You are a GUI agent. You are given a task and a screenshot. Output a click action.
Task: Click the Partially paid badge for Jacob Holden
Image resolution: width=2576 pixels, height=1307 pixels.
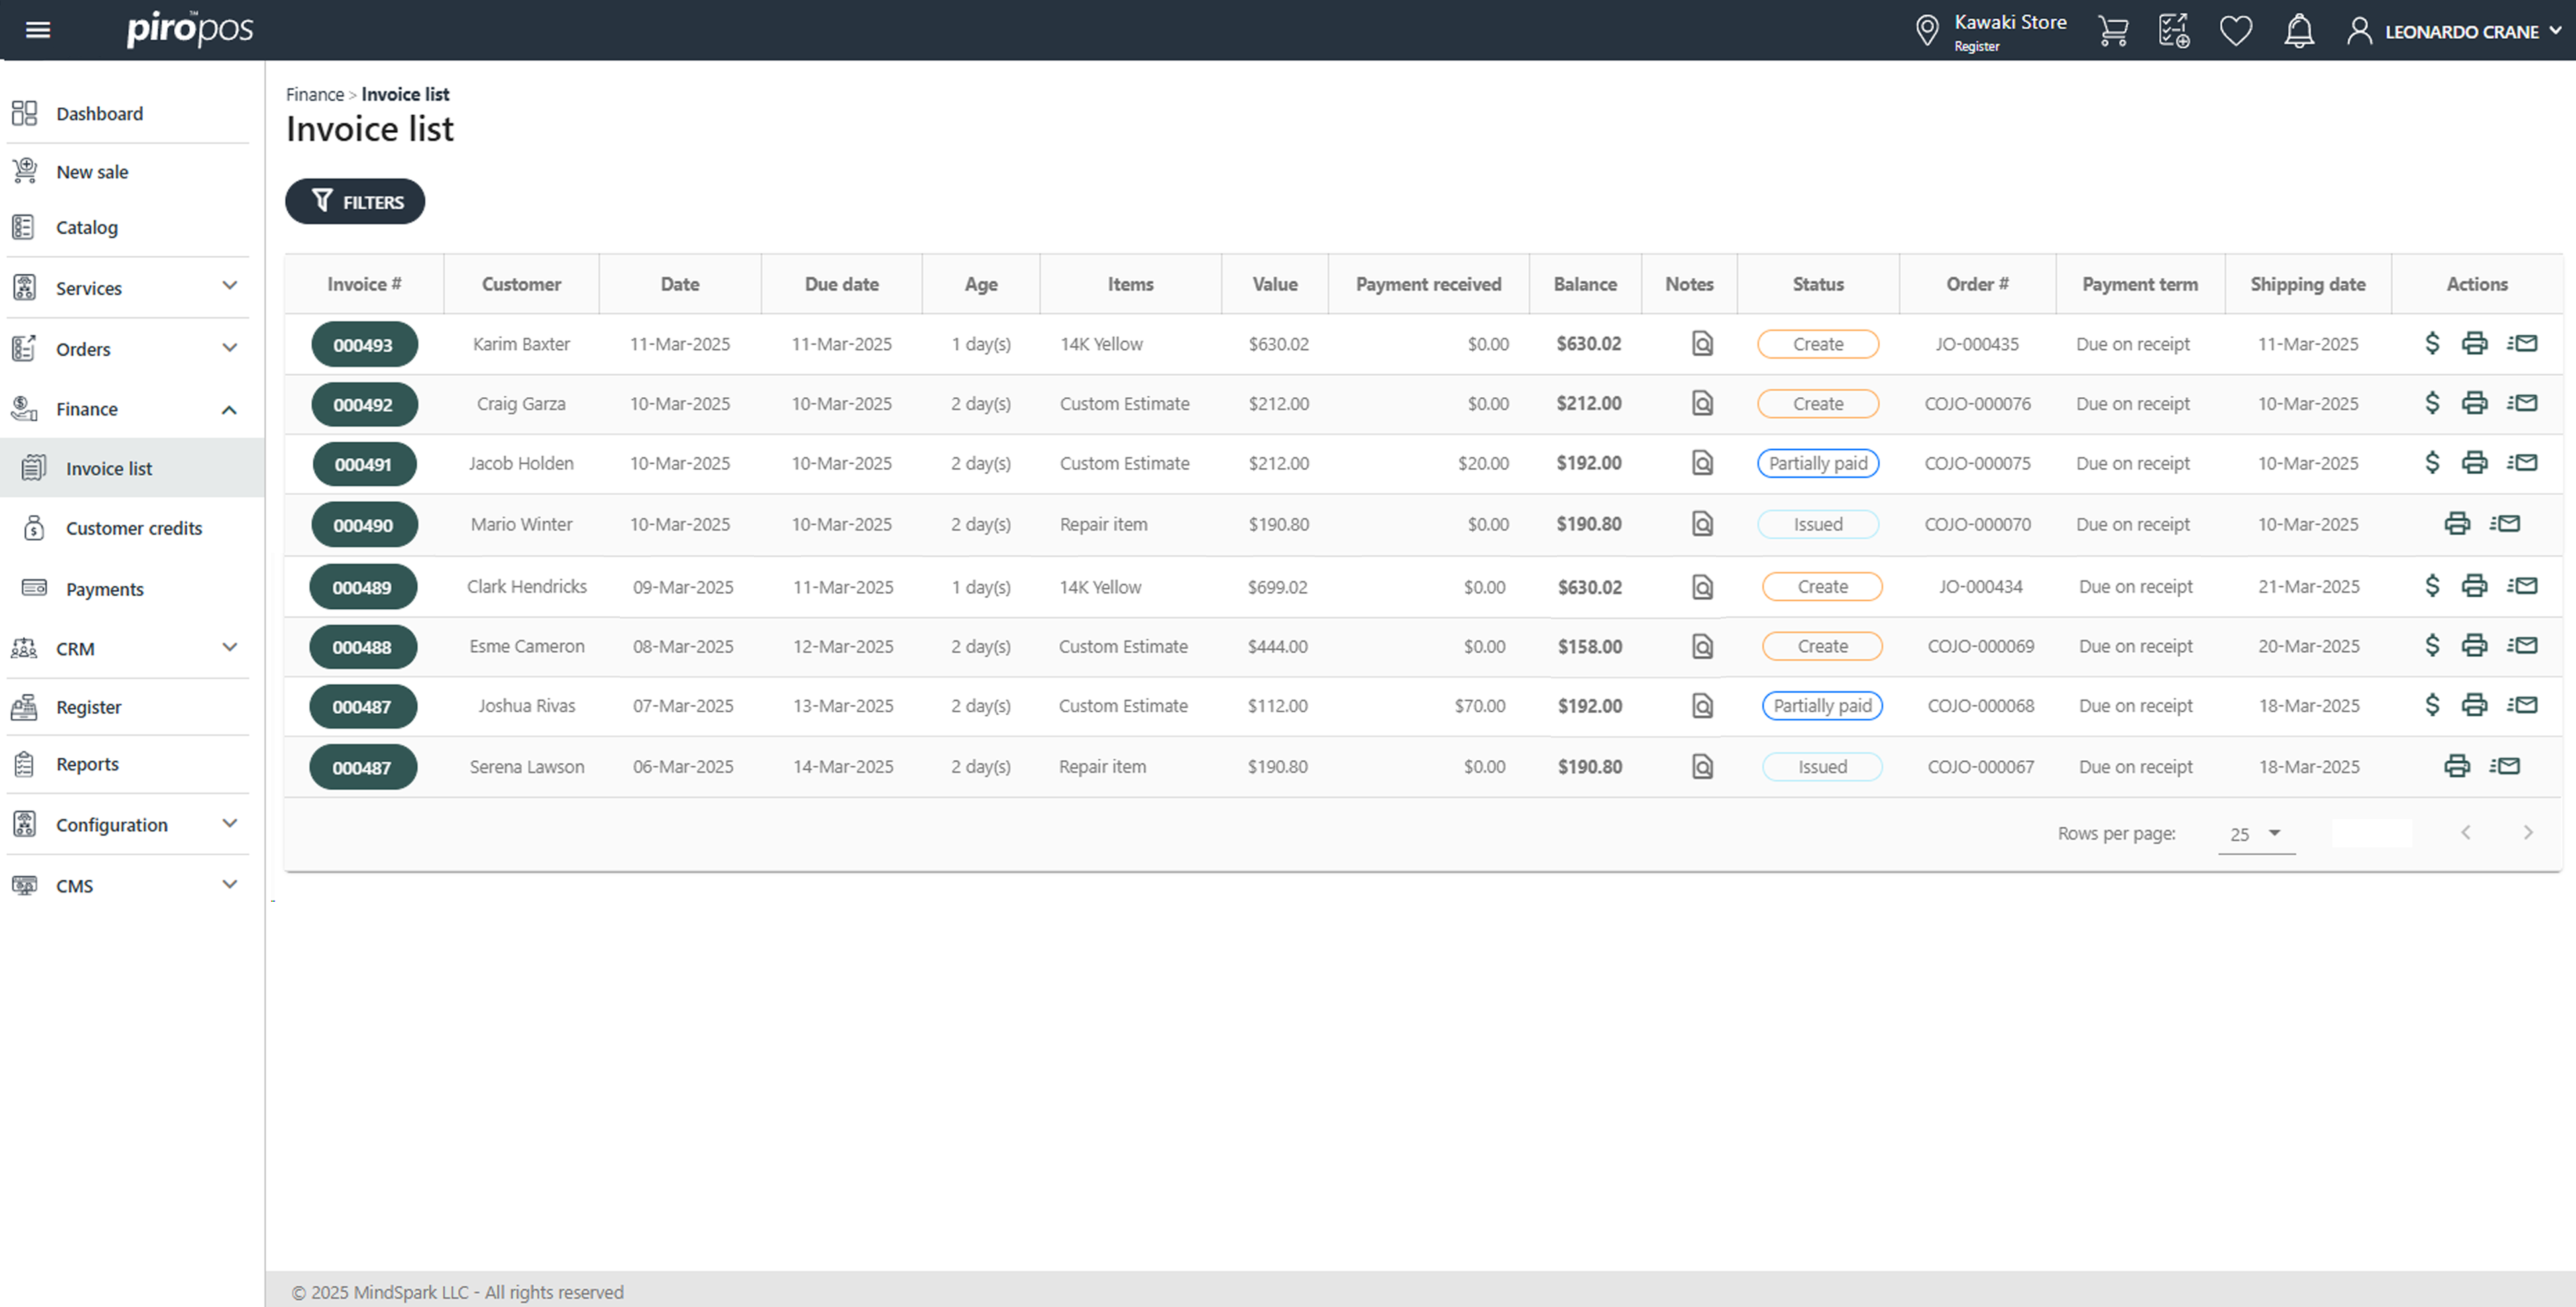click(1817, 463)
